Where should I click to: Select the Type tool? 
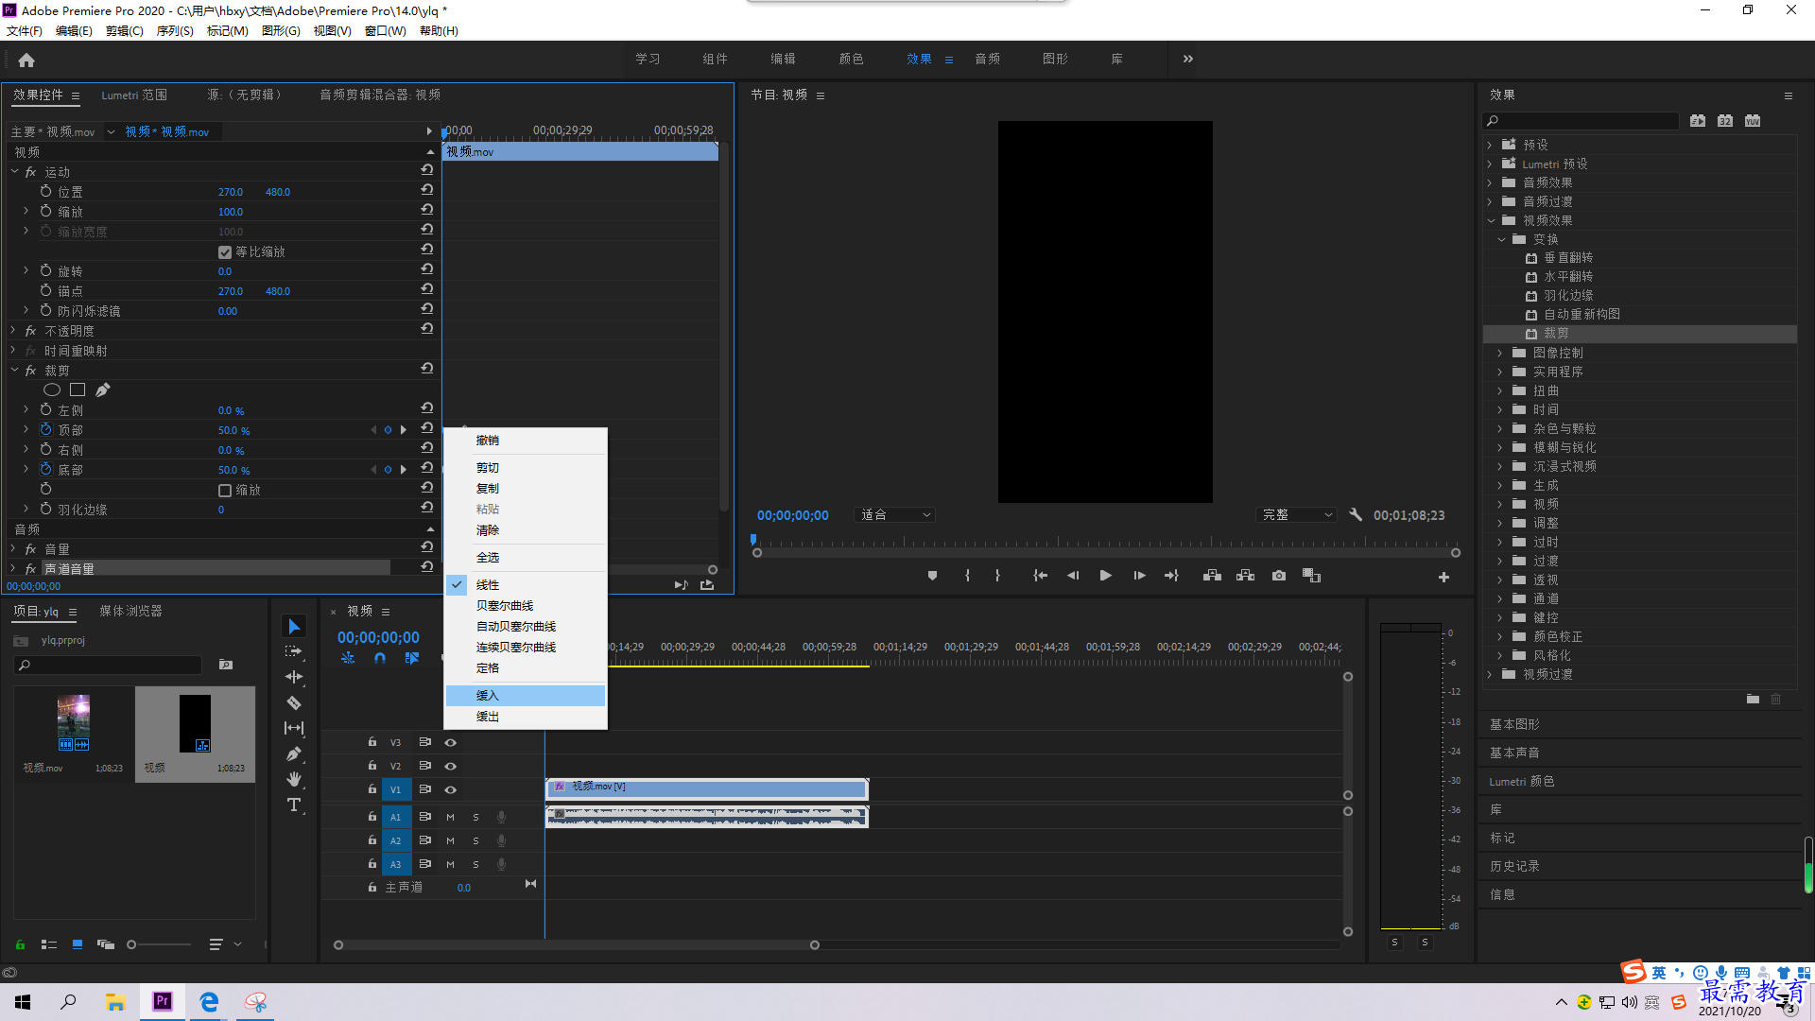coord(294,805)
